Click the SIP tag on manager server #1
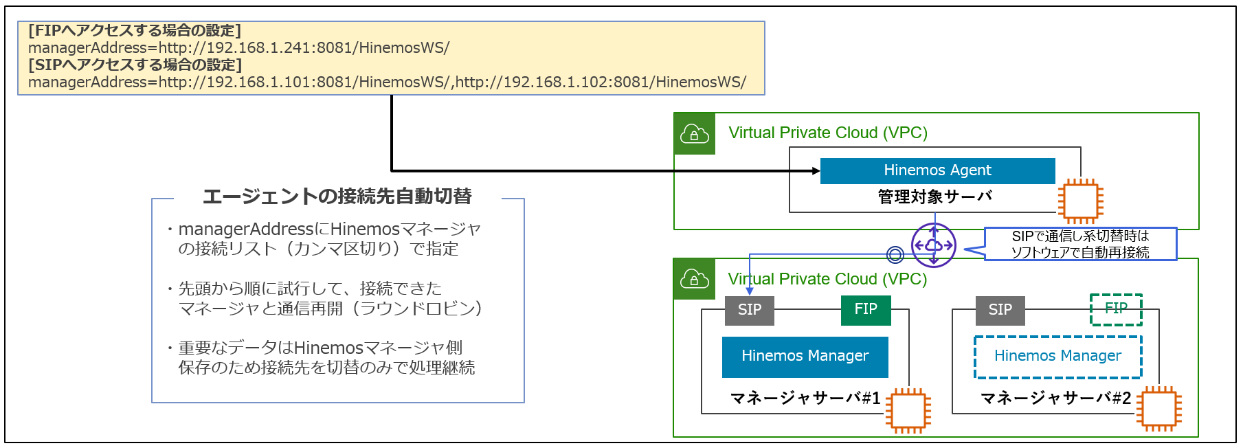The image size is (1243, 448). (750, 310)
